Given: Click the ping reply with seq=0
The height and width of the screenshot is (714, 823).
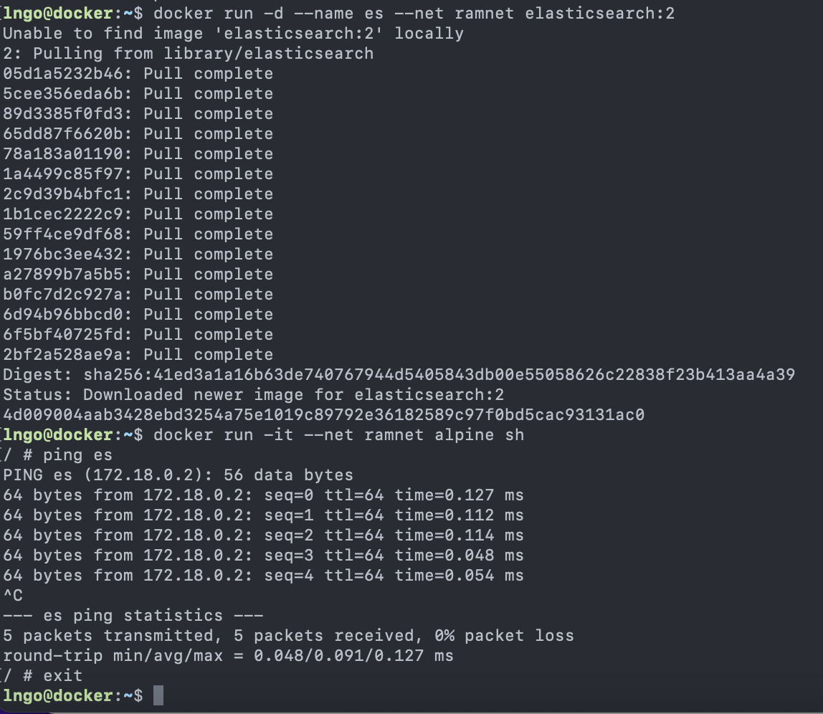Looking at the screenshot, I should pyautogui.click(x=263, y=495).
